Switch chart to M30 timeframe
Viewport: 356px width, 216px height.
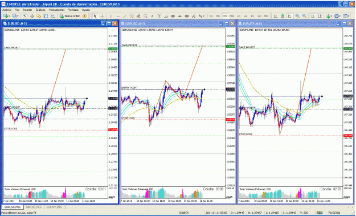232,16
